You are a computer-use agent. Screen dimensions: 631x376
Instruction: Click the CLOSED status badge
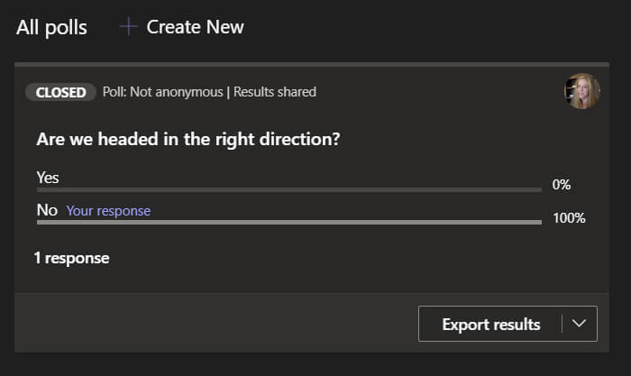tap(61, 92)
